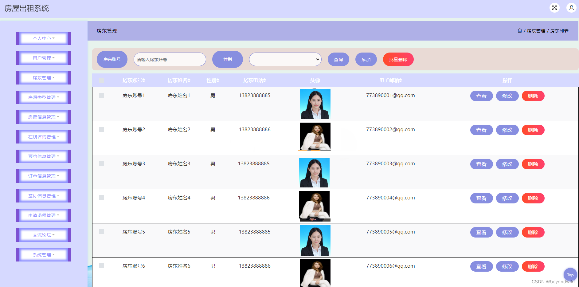Open the 交流论坛 menu in sidebar
The height and width of the screenshot is (287, 579).
point(43,235)
